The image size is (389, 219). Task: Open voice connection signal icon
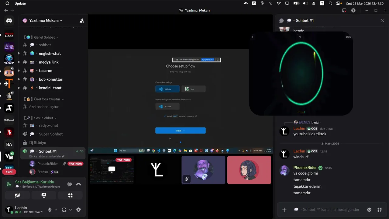pyautogui.click(x=9, y=184)
